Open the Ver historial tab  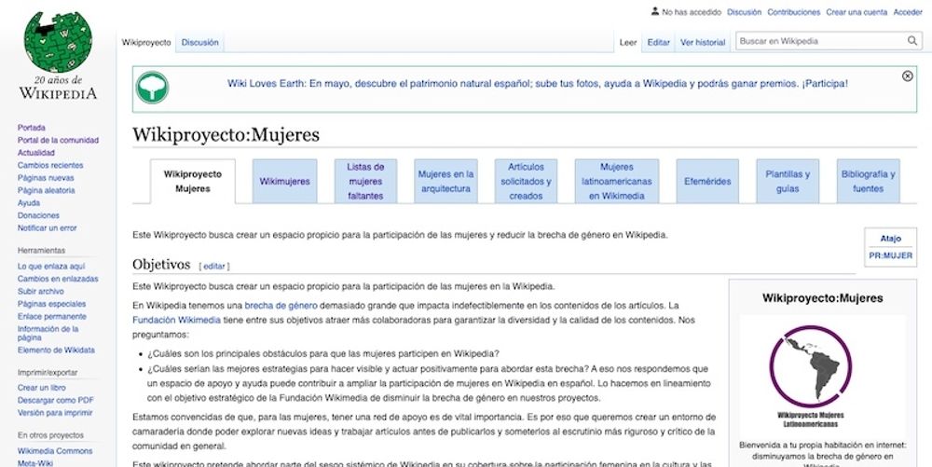pyautogui.click(x=703, y=42)
